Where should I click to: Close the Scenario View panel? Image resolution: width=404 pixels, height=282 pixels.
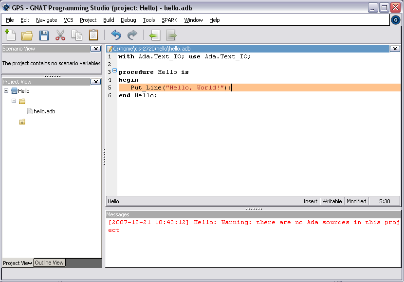(95, 49)
